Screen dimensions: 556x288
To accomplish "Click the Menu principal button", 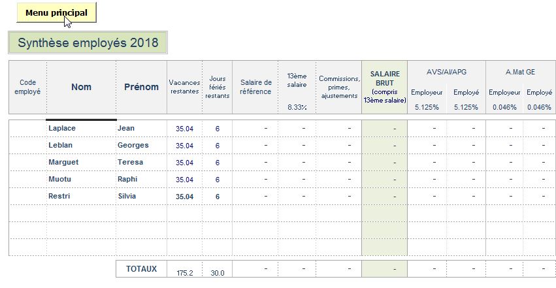I will click(x=56, y=12).
